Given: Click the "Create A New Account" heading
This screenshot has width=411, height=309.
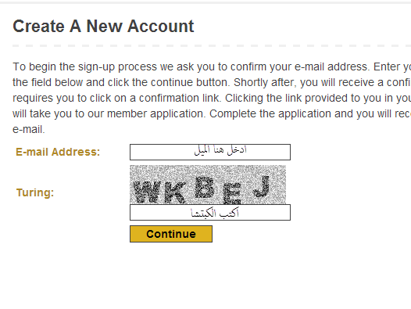Looking at the screenshot, I should 103,27.
